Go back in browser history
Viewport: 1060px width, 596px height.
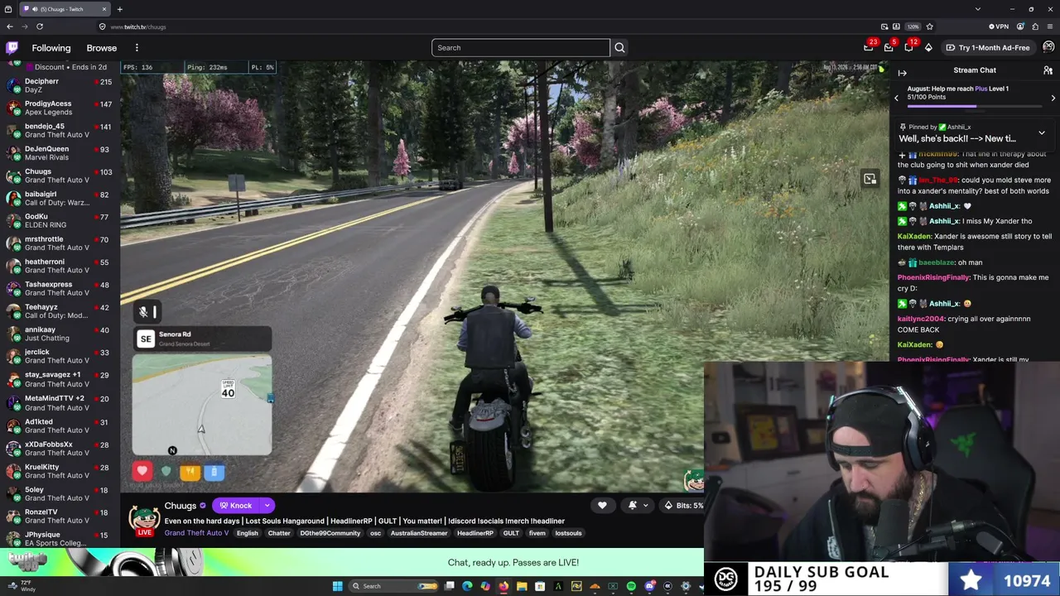(10, 26)
